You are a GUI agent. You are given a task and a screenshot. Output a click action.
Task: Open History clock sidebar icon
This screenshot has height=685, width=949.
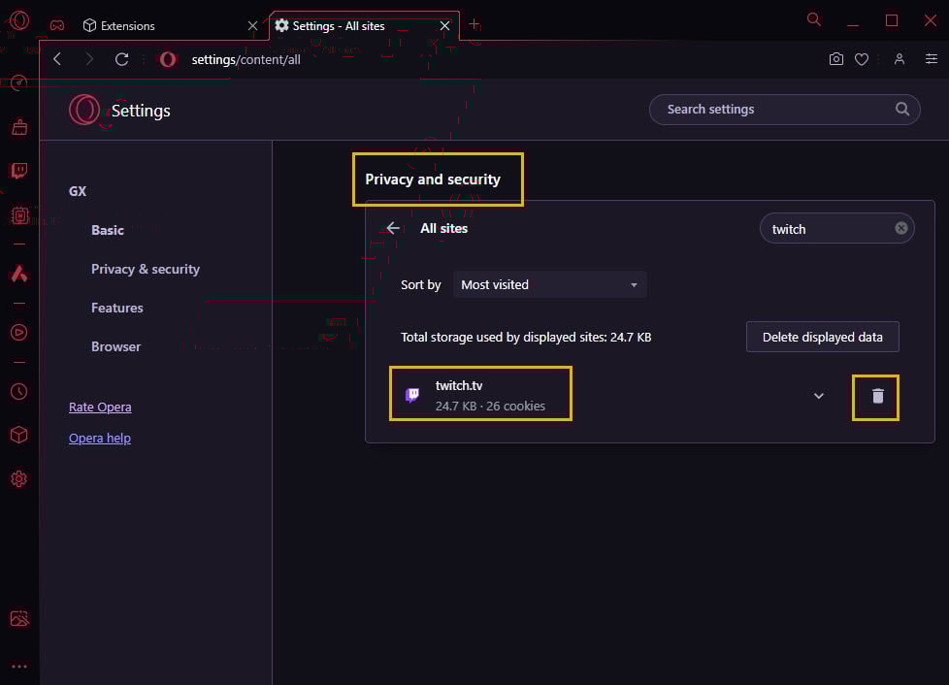click(19, 392)
